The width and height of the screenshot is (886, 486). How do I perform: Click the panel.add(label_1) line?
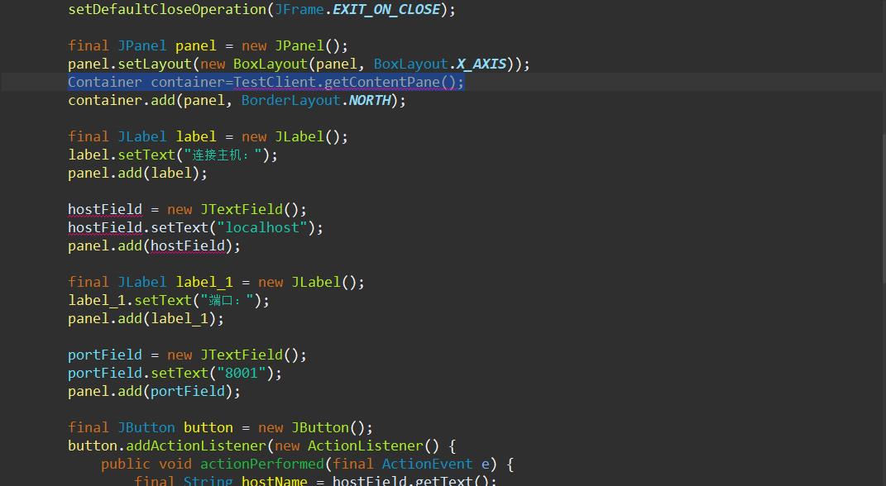click(146, 319)
